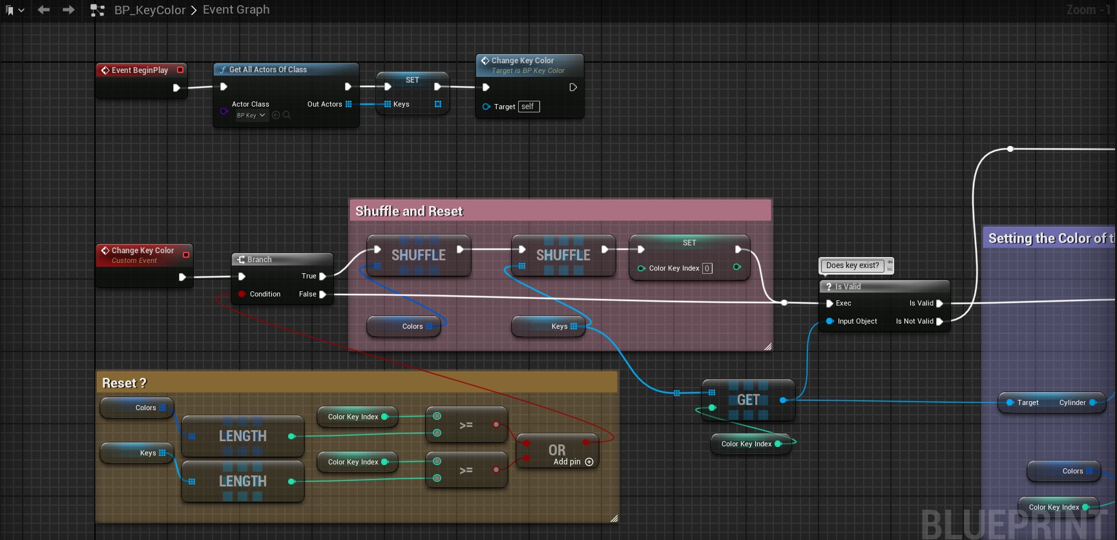1117x540 pixels.
Task: Click the Event BeginPlay delegate pin
Action: coord(180,70)
